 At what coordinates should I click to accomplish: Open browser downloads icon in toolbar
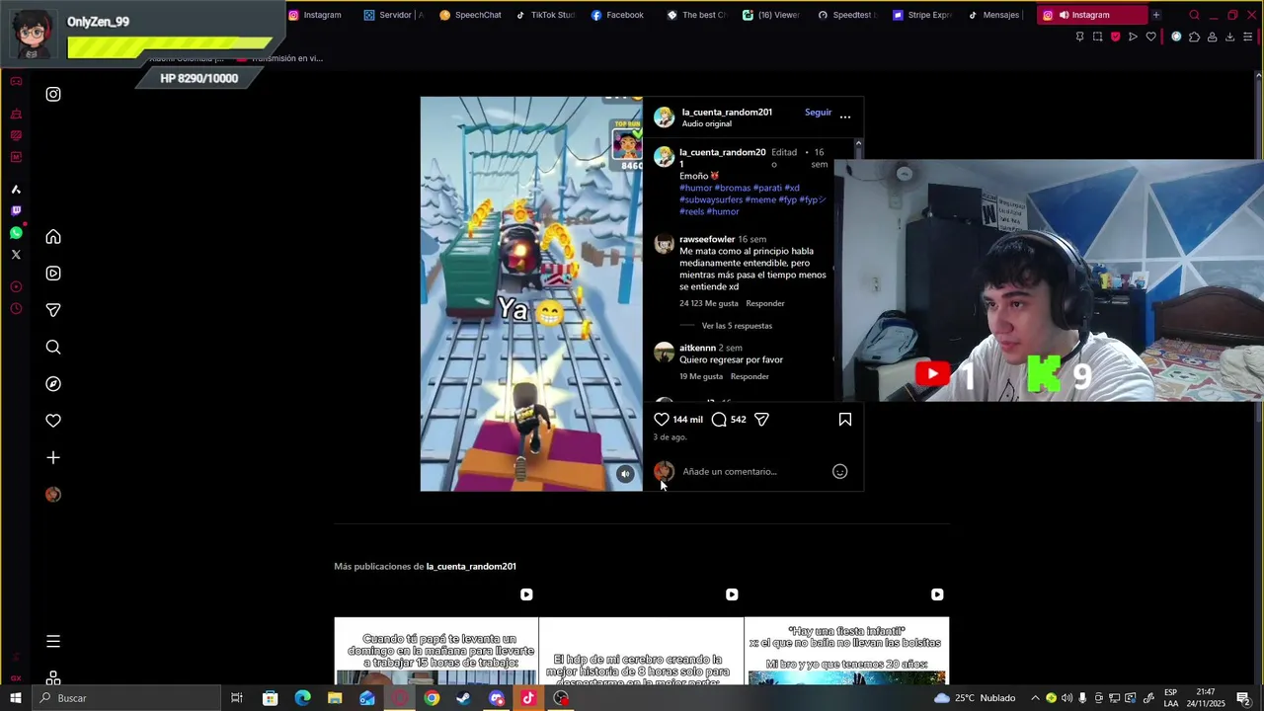coord(1230,38)
